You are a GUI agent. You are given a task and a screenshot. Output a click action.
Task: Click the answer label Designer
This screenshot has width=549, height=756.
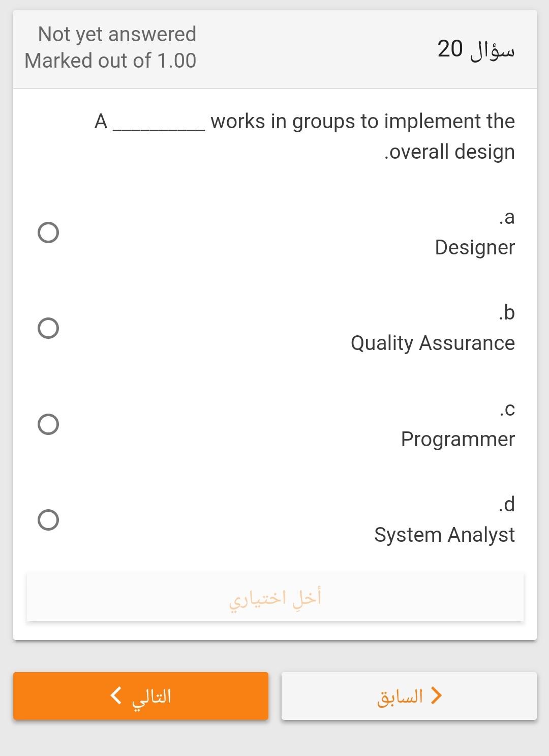[x=475, y=248]
